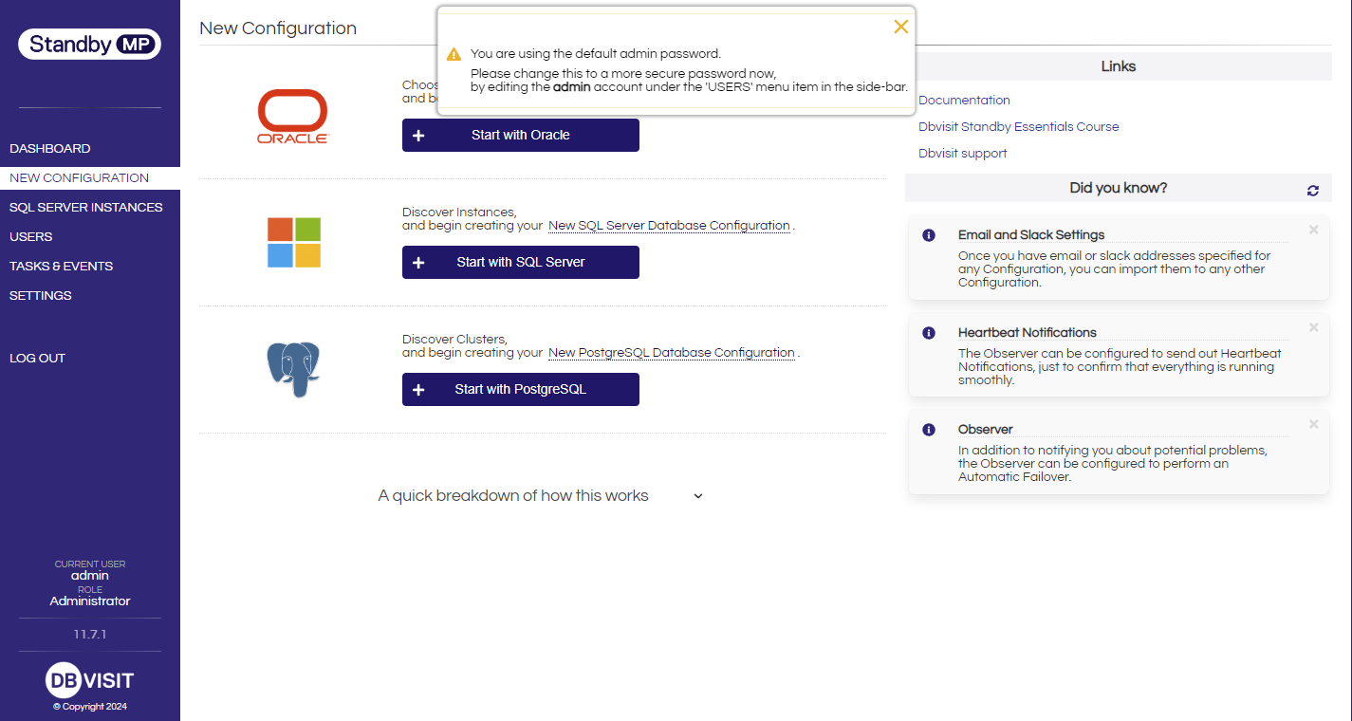Click info icon next to Observer

pyautogui.click(x=930, y=430)
